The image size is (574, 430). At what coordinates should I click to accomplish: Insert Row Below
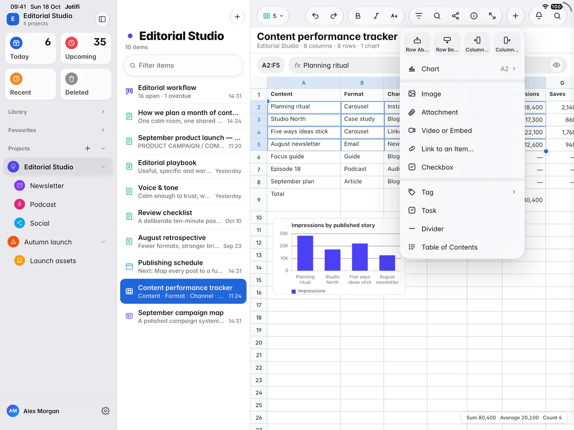tap(447, 44)
